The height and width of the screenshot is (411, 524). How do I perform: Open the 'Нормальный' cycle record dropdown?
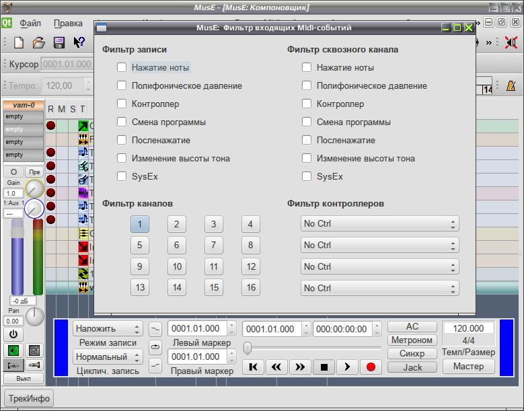(108, 357)
